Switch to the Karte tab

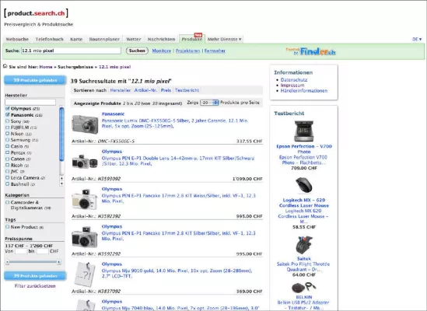76,39
